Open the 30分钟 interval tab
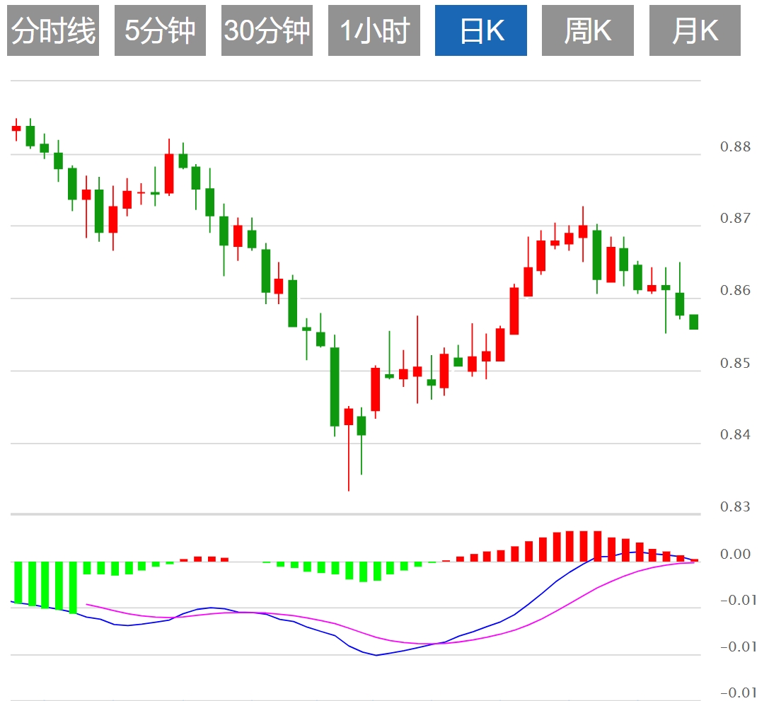769x701 pixels. pyautogui.click(x=267, y=30)
